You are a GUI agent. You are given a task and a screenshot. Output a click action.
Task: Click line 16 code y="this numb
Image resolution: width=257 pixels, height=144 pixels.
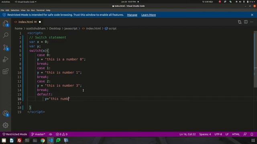(57, 99)
